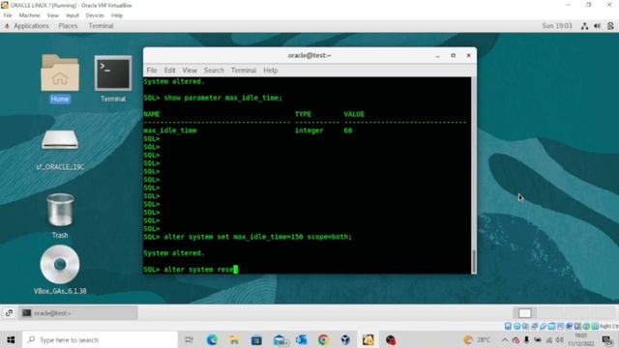
Task: Open the terminal Search menu
Action: [214, 71]
